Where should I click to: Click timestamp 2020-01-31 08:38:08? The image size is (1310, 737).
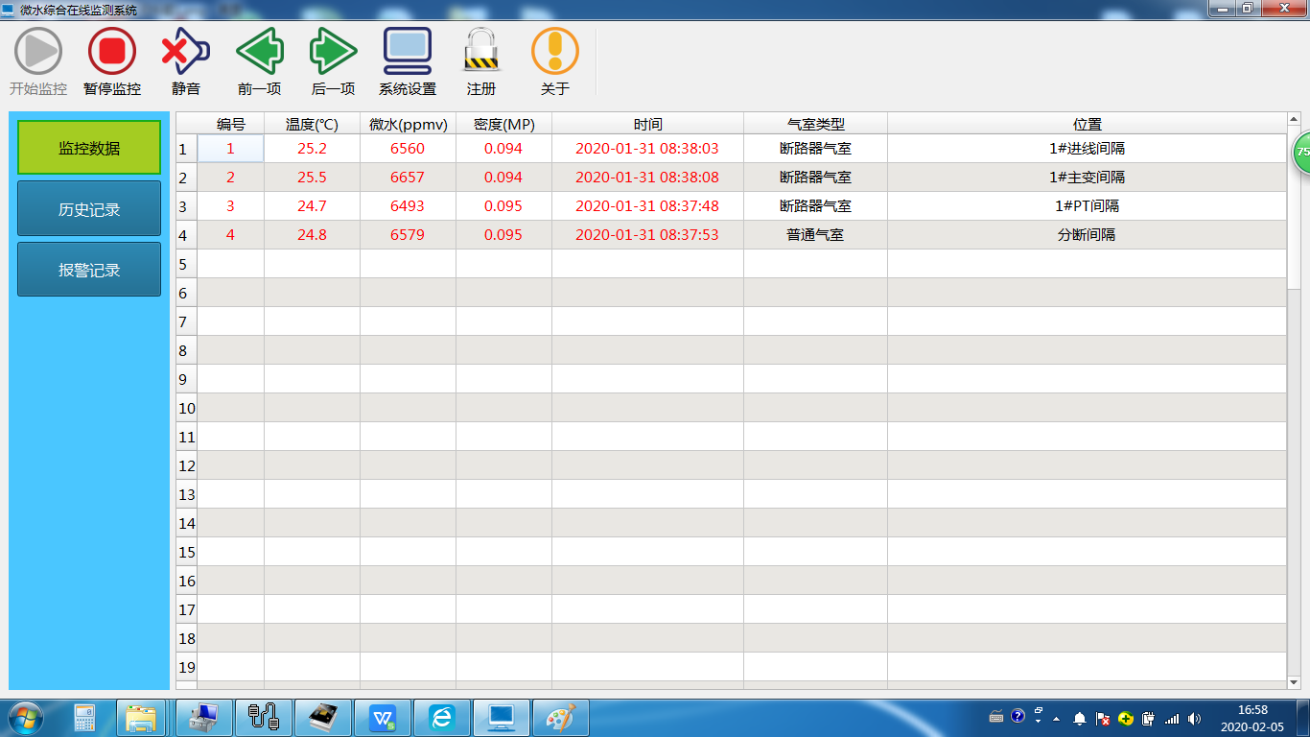point(647,178)
